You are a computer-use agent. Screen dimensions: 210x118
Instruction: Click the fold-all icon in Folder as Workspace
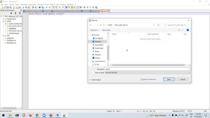coord(15,13)
